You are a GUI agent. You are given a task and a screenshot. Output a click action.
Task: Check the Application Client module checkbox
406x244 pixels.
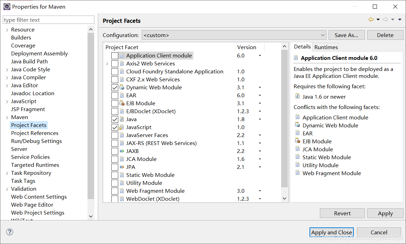coord(115,56)
